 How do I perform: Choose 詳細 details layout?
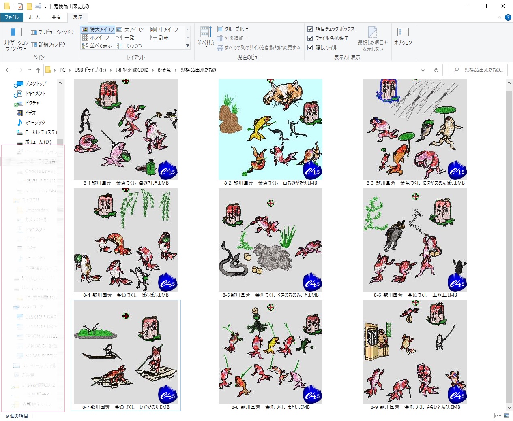pyautogui.click(x=160, y=37)
